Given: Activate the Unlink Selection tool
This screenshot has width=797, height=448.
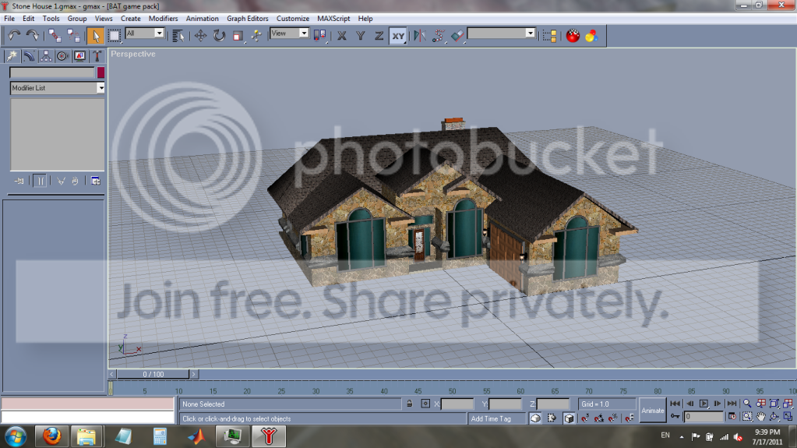Looking at the screenshot, I should 74,36.
